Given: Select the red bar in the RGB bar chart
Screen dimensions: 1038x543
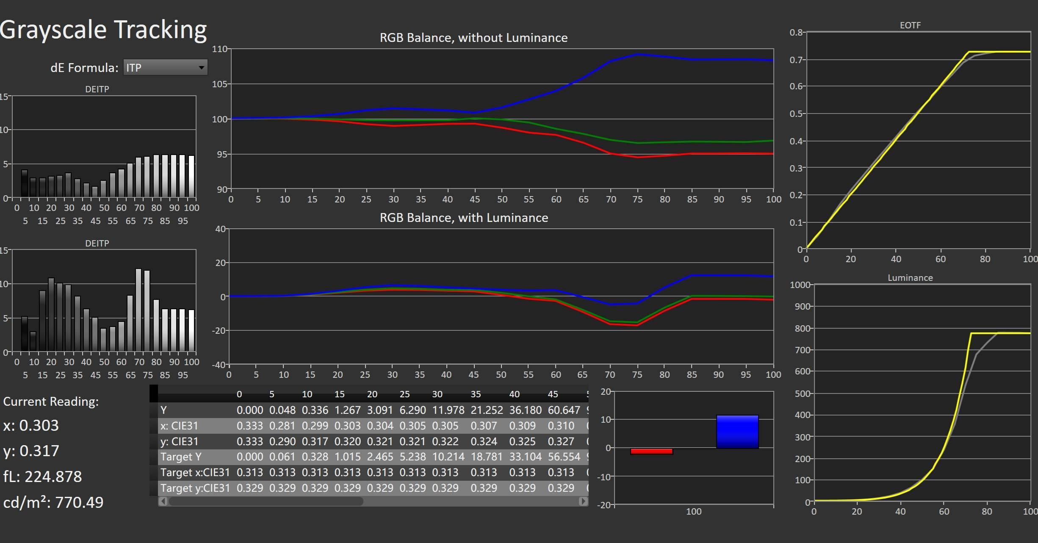Looking at the screenshot, I should [651, 452].
